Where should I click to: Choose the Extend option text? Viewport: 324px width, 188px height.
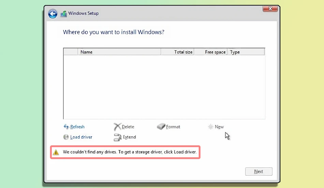[x=129, y=137]
